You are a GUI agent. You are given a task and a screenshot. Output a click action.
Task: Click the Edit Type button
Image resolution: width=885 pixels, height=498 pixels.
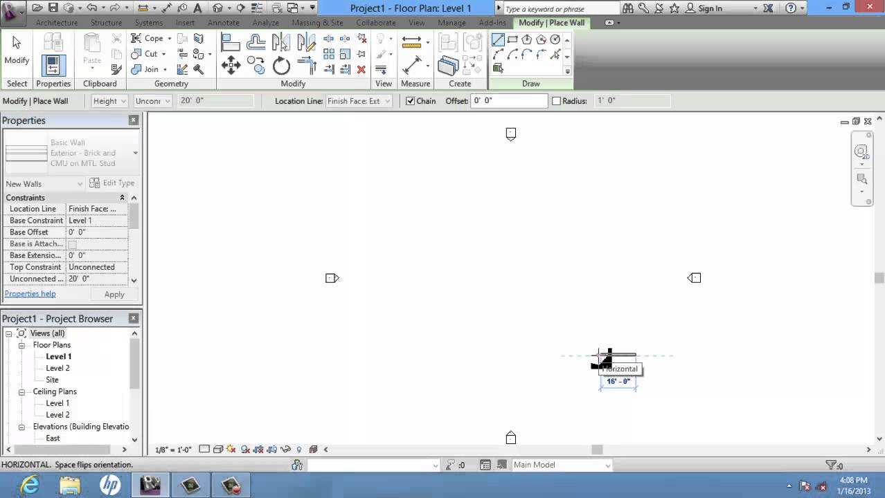pos(112,183)
